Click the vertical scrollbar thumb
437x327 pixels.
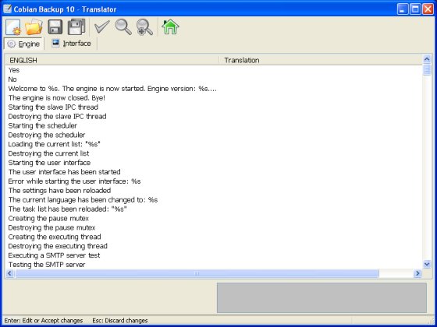(x=427, y=70)
